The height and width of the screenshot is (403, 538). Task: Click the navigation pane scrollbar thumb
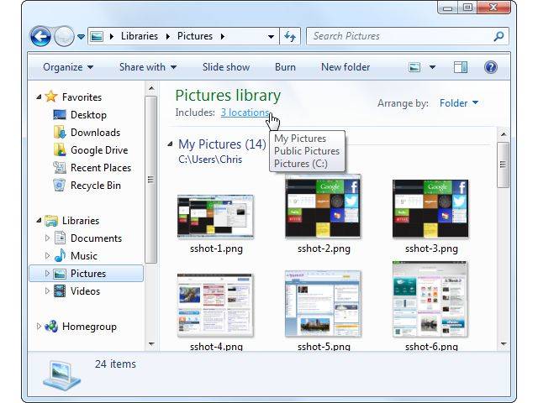click(x=150, y=180)
